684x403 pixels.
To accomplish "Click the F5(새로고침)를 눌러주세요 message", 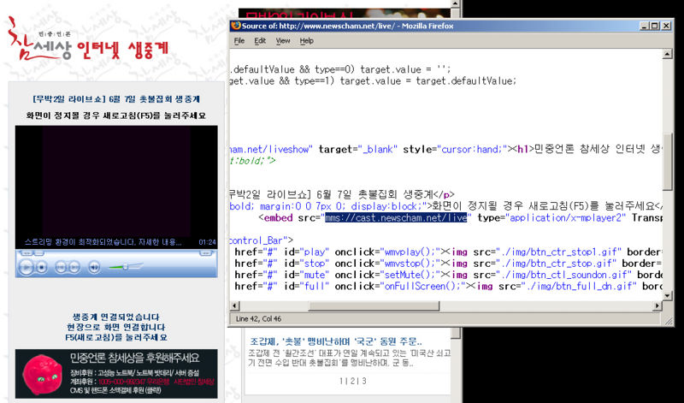I will [116, 337].
